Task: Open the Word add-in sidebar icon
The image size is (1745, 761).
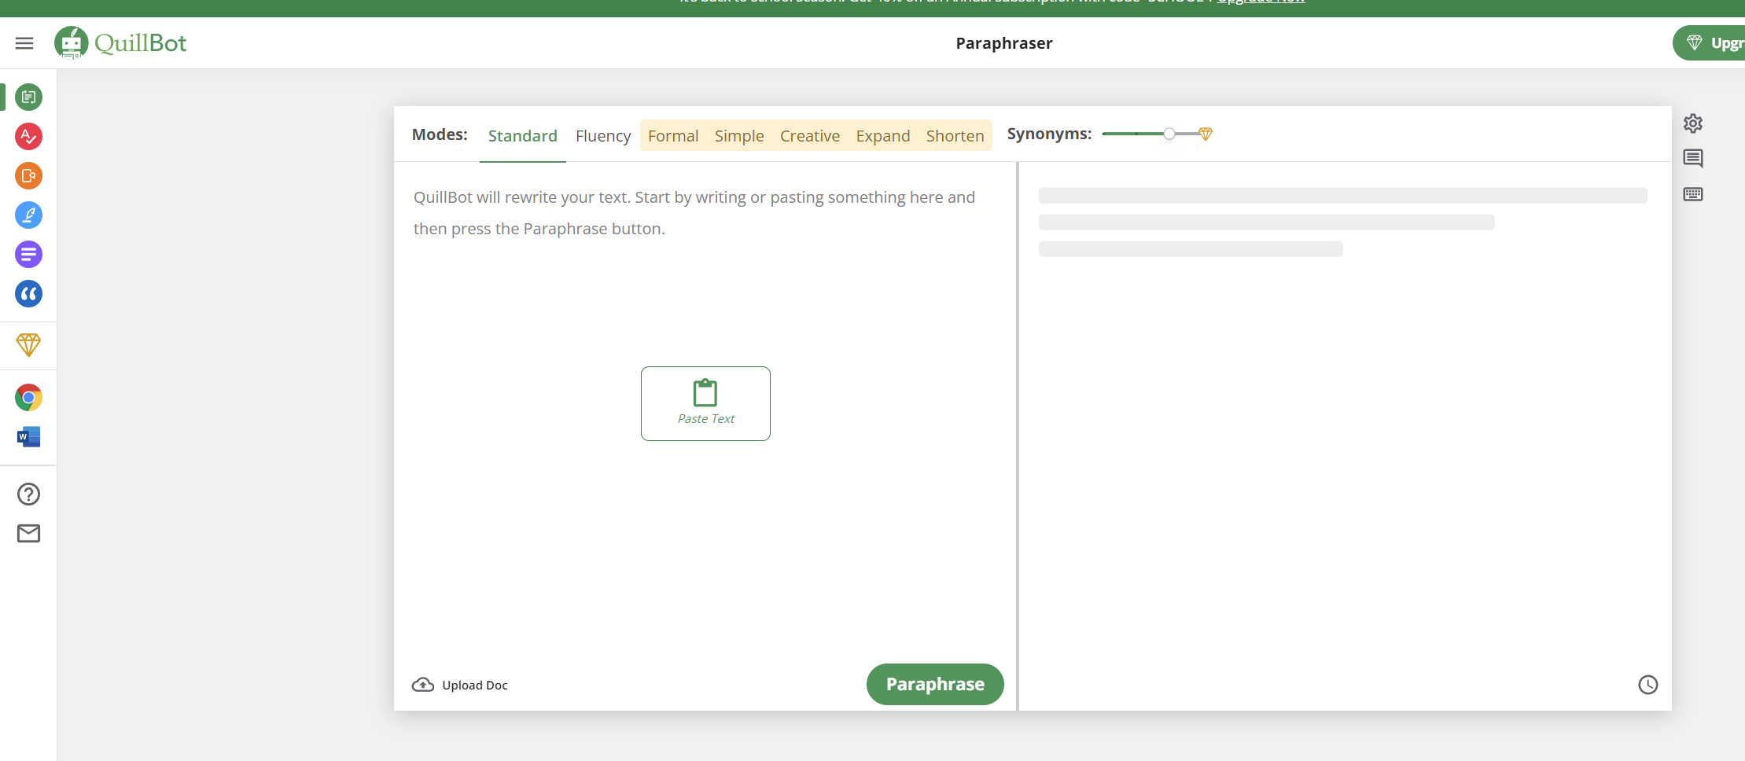Action: point(28,437)
